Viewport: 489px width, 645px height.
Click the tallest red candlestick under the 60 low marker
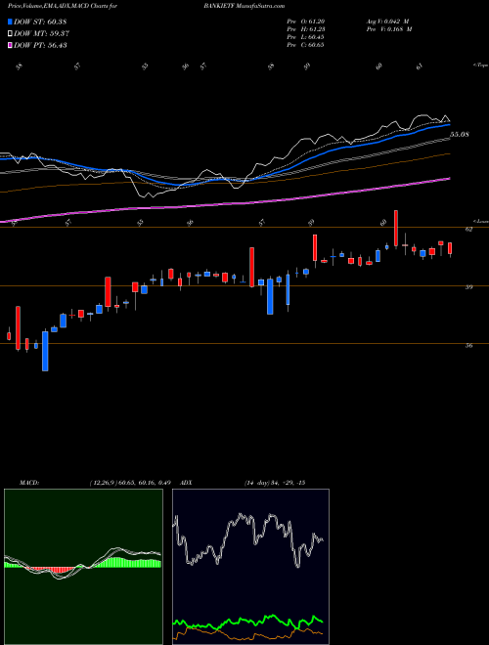(396, 229)
